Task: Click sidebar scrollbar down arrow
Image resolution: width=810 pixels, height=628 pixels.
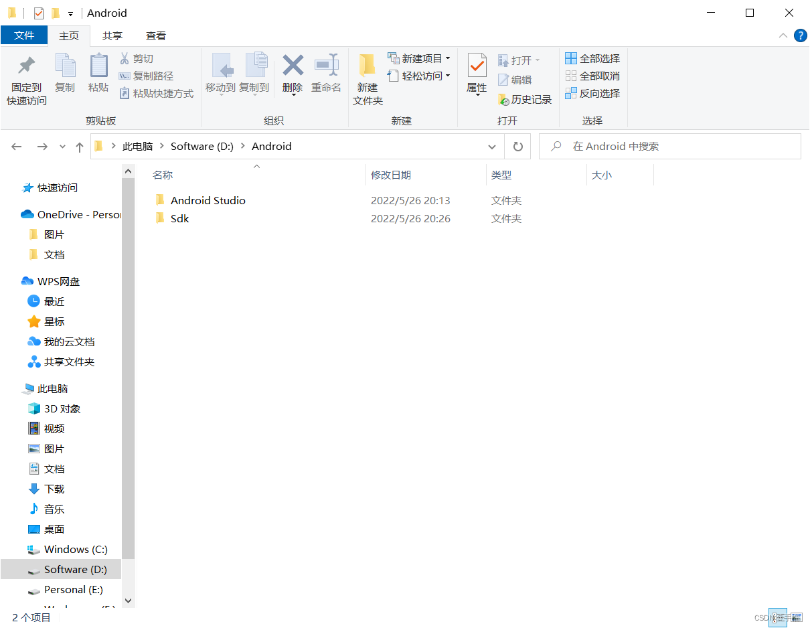Action: point(129,601)
